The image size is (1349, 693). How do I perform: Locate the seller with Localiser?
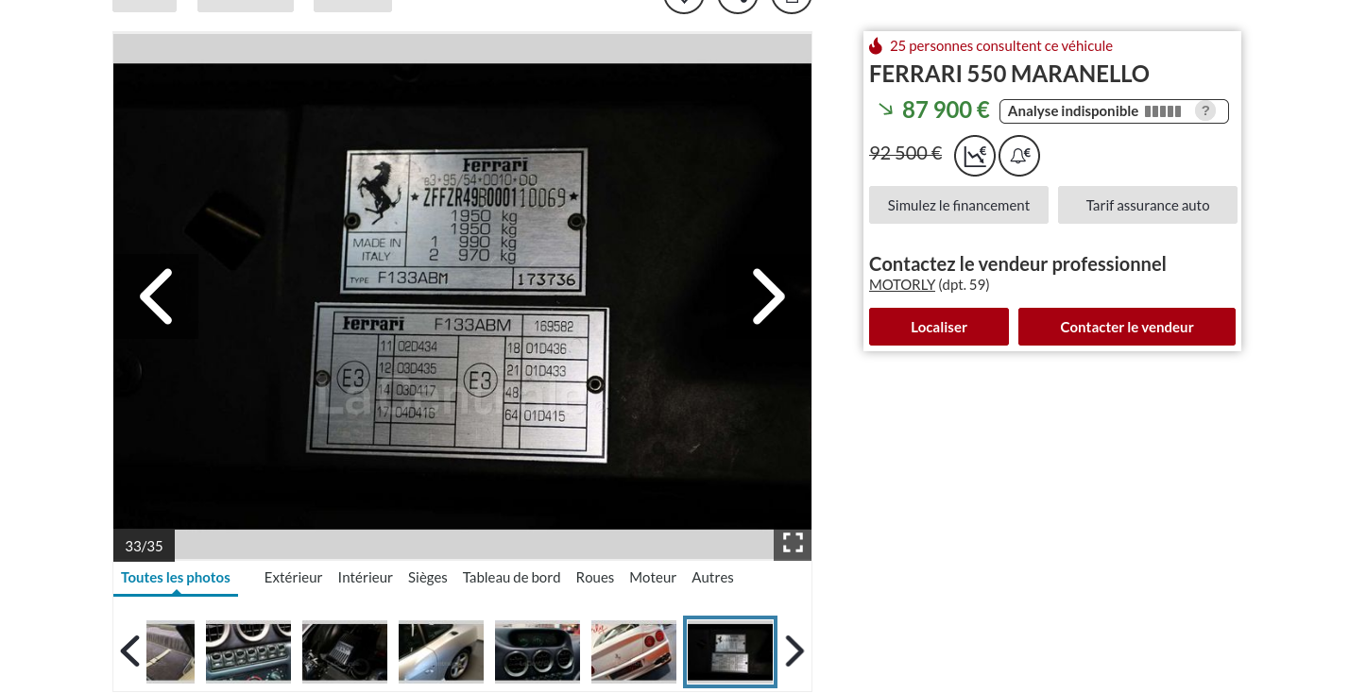coord(939,327)
